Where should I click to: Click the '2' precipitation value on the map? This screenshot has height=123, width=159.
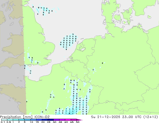coord(69,113)
